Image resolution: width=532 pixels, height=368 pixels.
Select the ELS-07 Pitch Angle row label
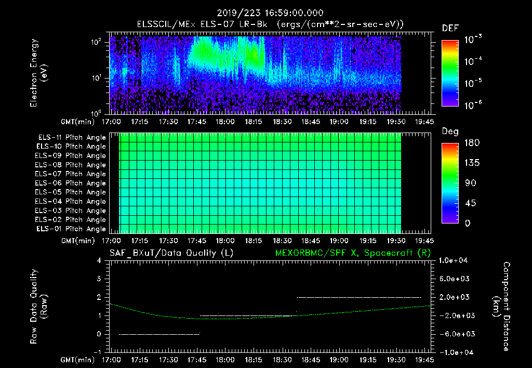point(71,174)
